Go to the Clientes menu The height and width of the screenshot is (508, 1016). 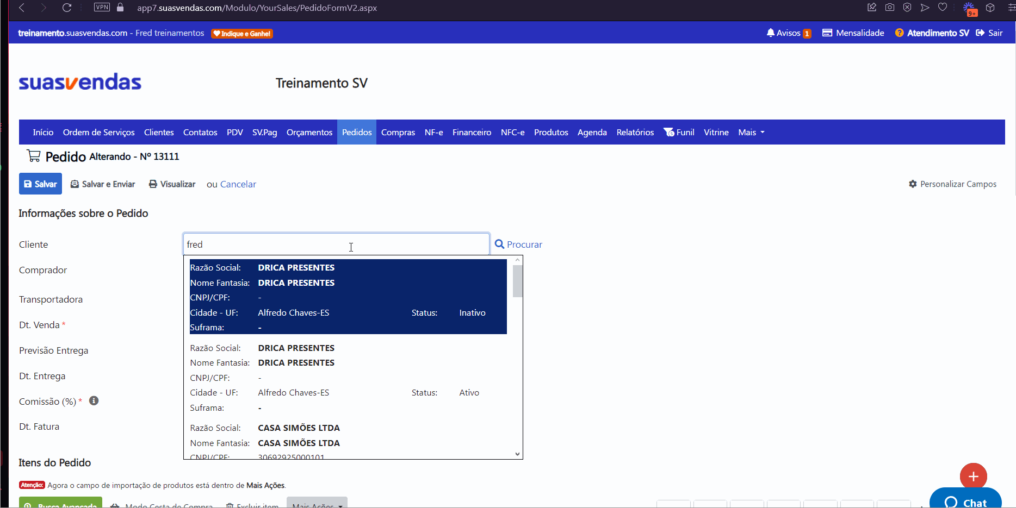159,132
